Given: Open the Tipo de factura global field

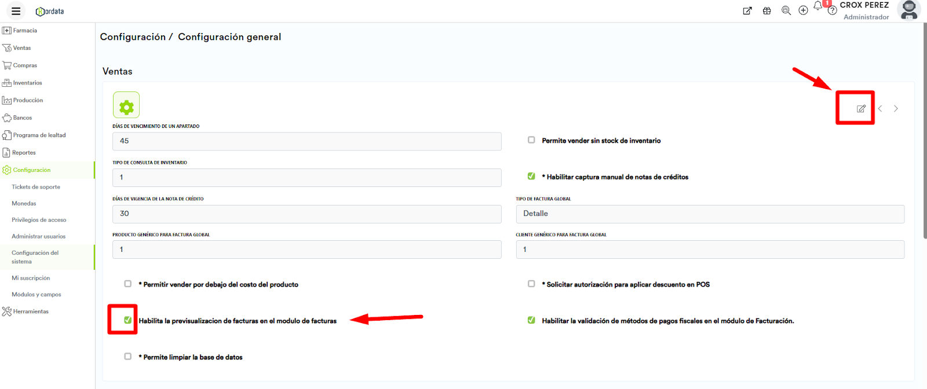Looking at the screenshot, I should pyautogui.click(x=710, y=214).
